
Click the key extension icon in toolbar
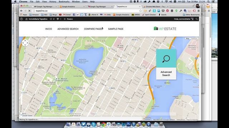click(181, 11)
